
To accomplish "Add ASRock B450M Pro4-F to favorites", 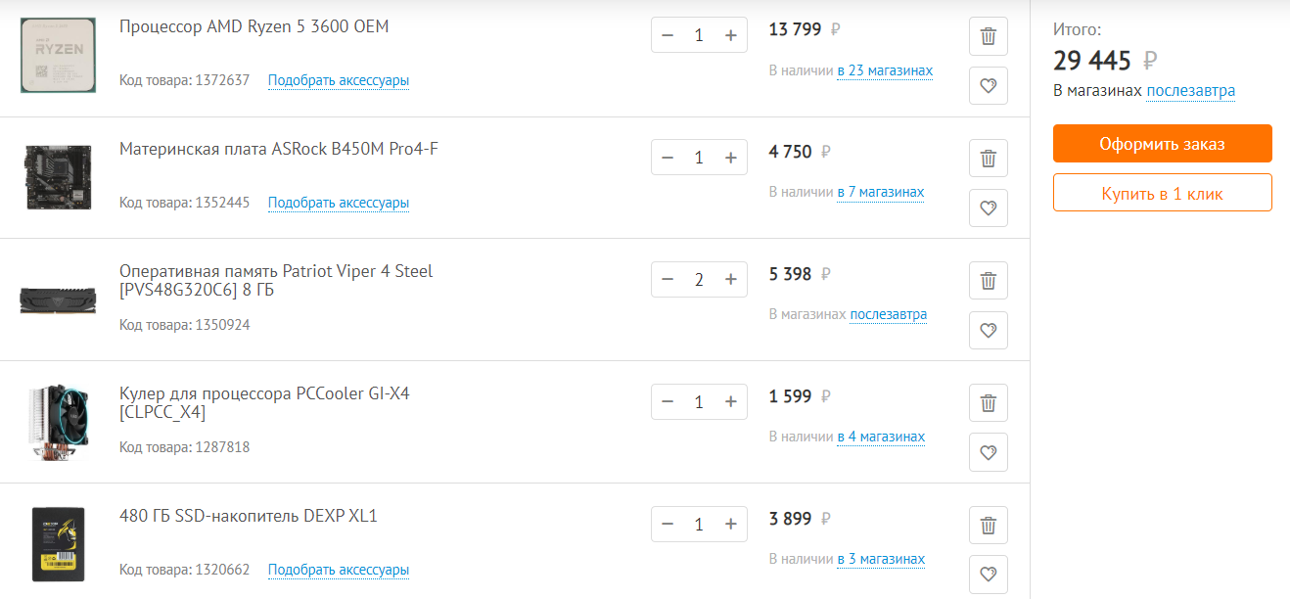I will pos(988,207).
